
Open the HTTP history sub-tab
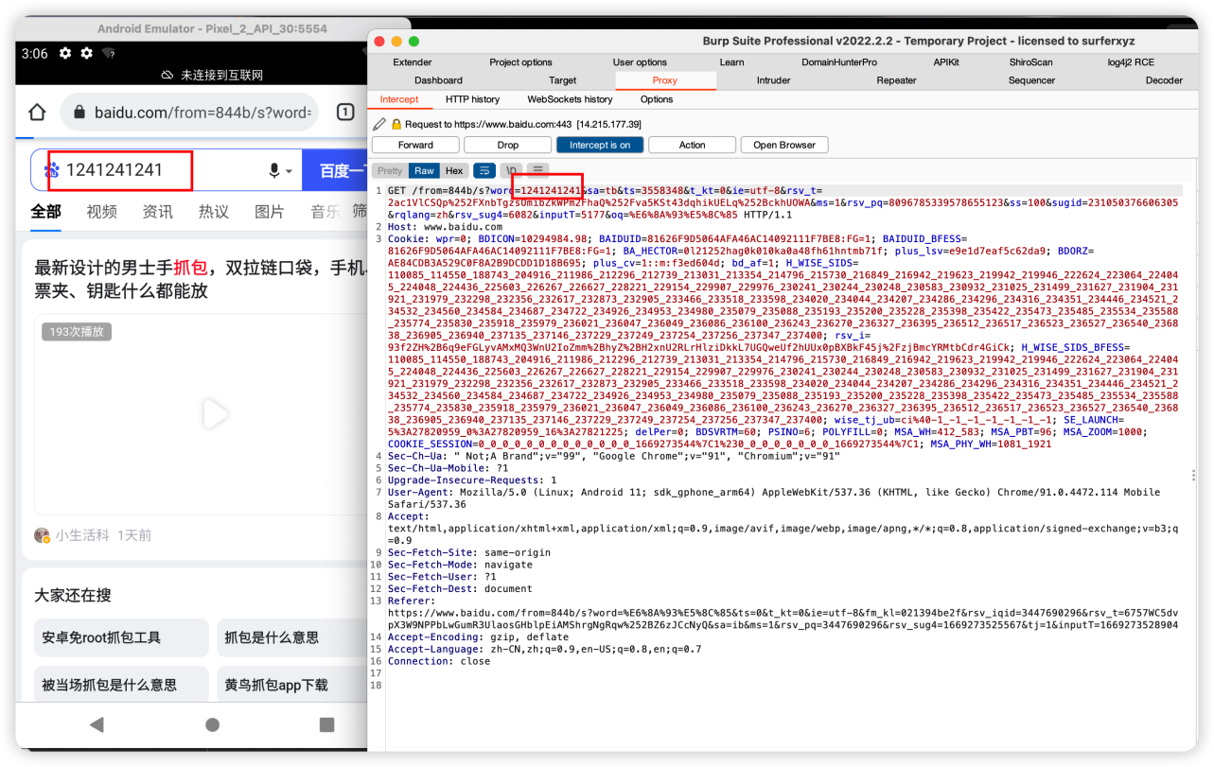tap(472, 99)
